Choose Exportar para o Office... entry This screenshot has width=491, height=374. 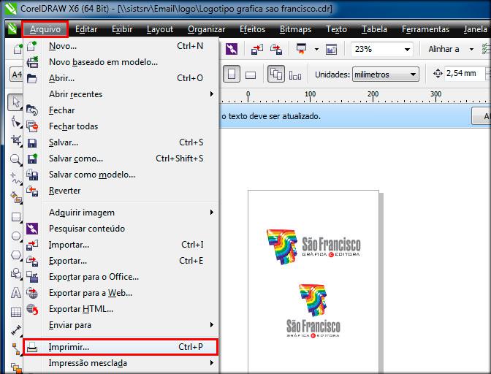click(121, 277)
